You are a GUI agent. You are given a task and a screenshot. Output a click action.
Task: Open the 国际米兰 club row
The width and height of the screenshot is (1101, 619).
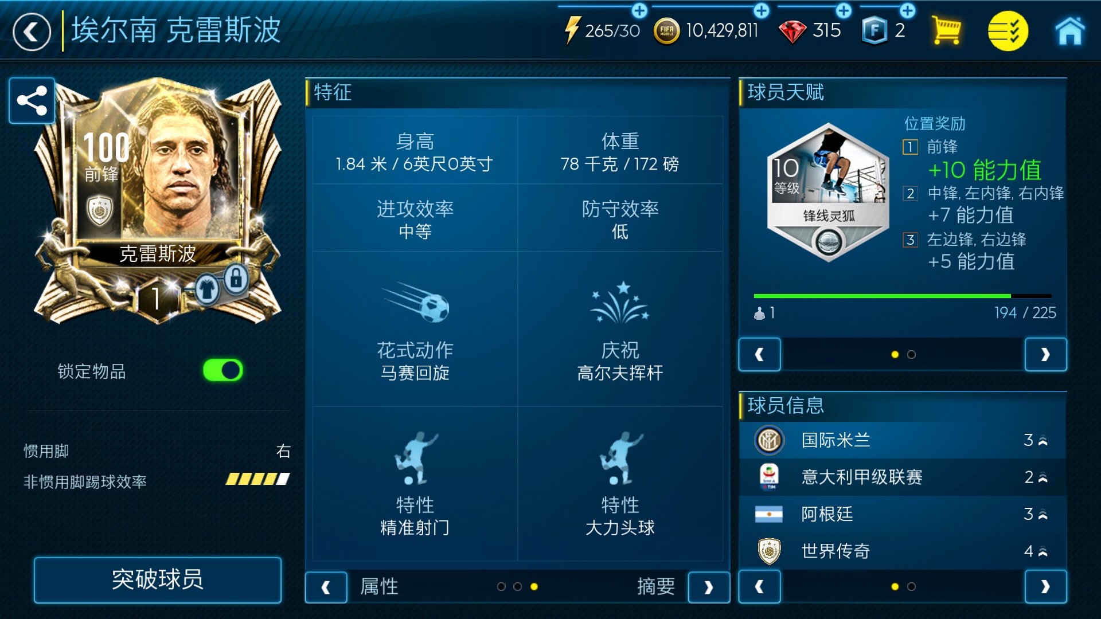click(x=903, y=440)
